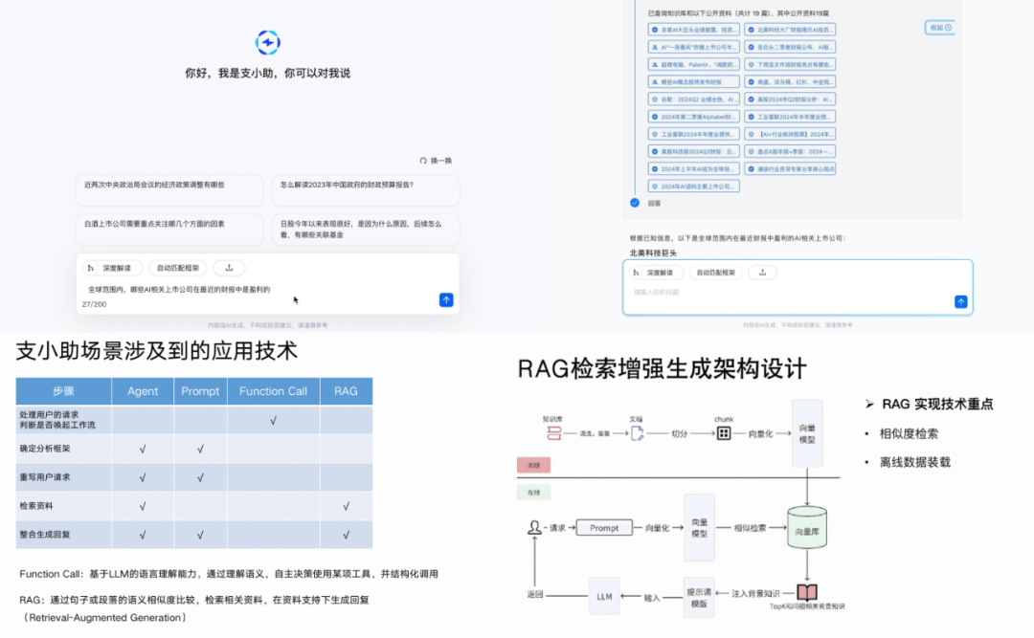Viewport: 1034px width, 638px height.
Task: Click the 27/200 character counter
Action: click(x=94, y=304)
